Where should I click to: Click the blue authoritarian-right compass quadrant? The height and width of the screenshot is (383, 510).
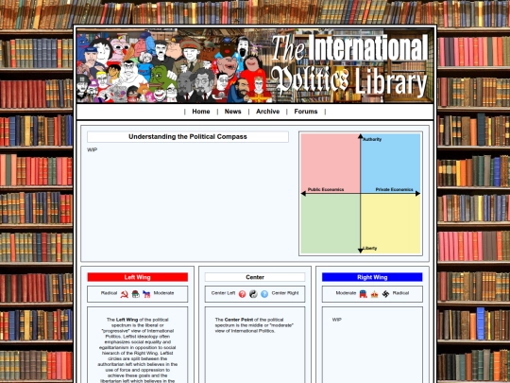click(391, 164)
